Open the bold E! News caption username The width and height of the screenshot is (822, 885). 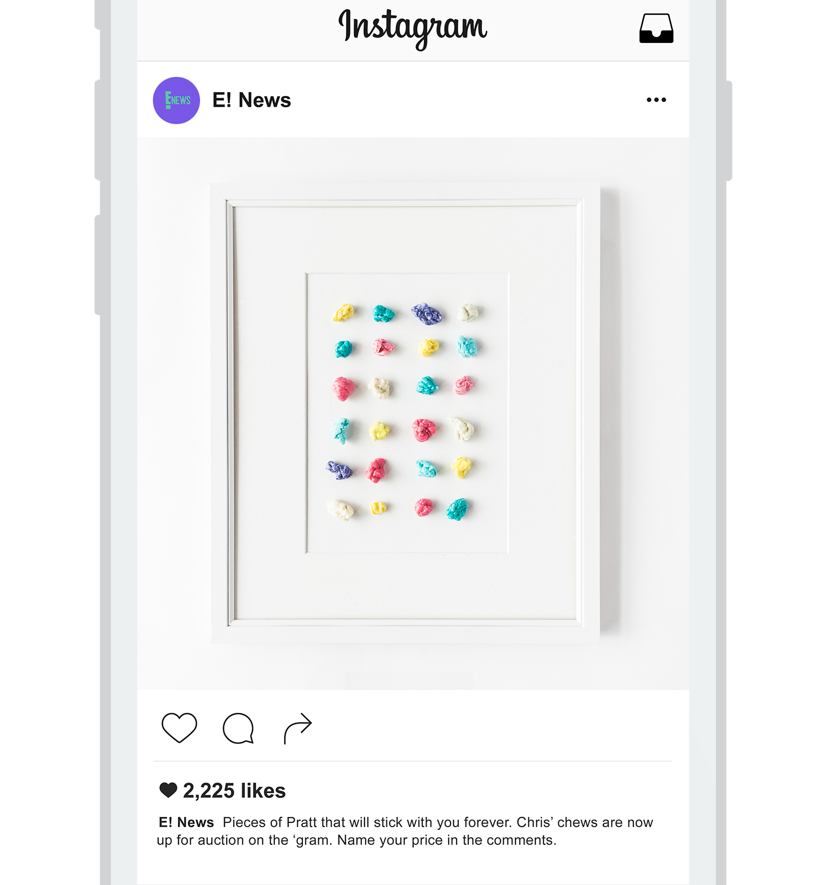pos(186,822)
